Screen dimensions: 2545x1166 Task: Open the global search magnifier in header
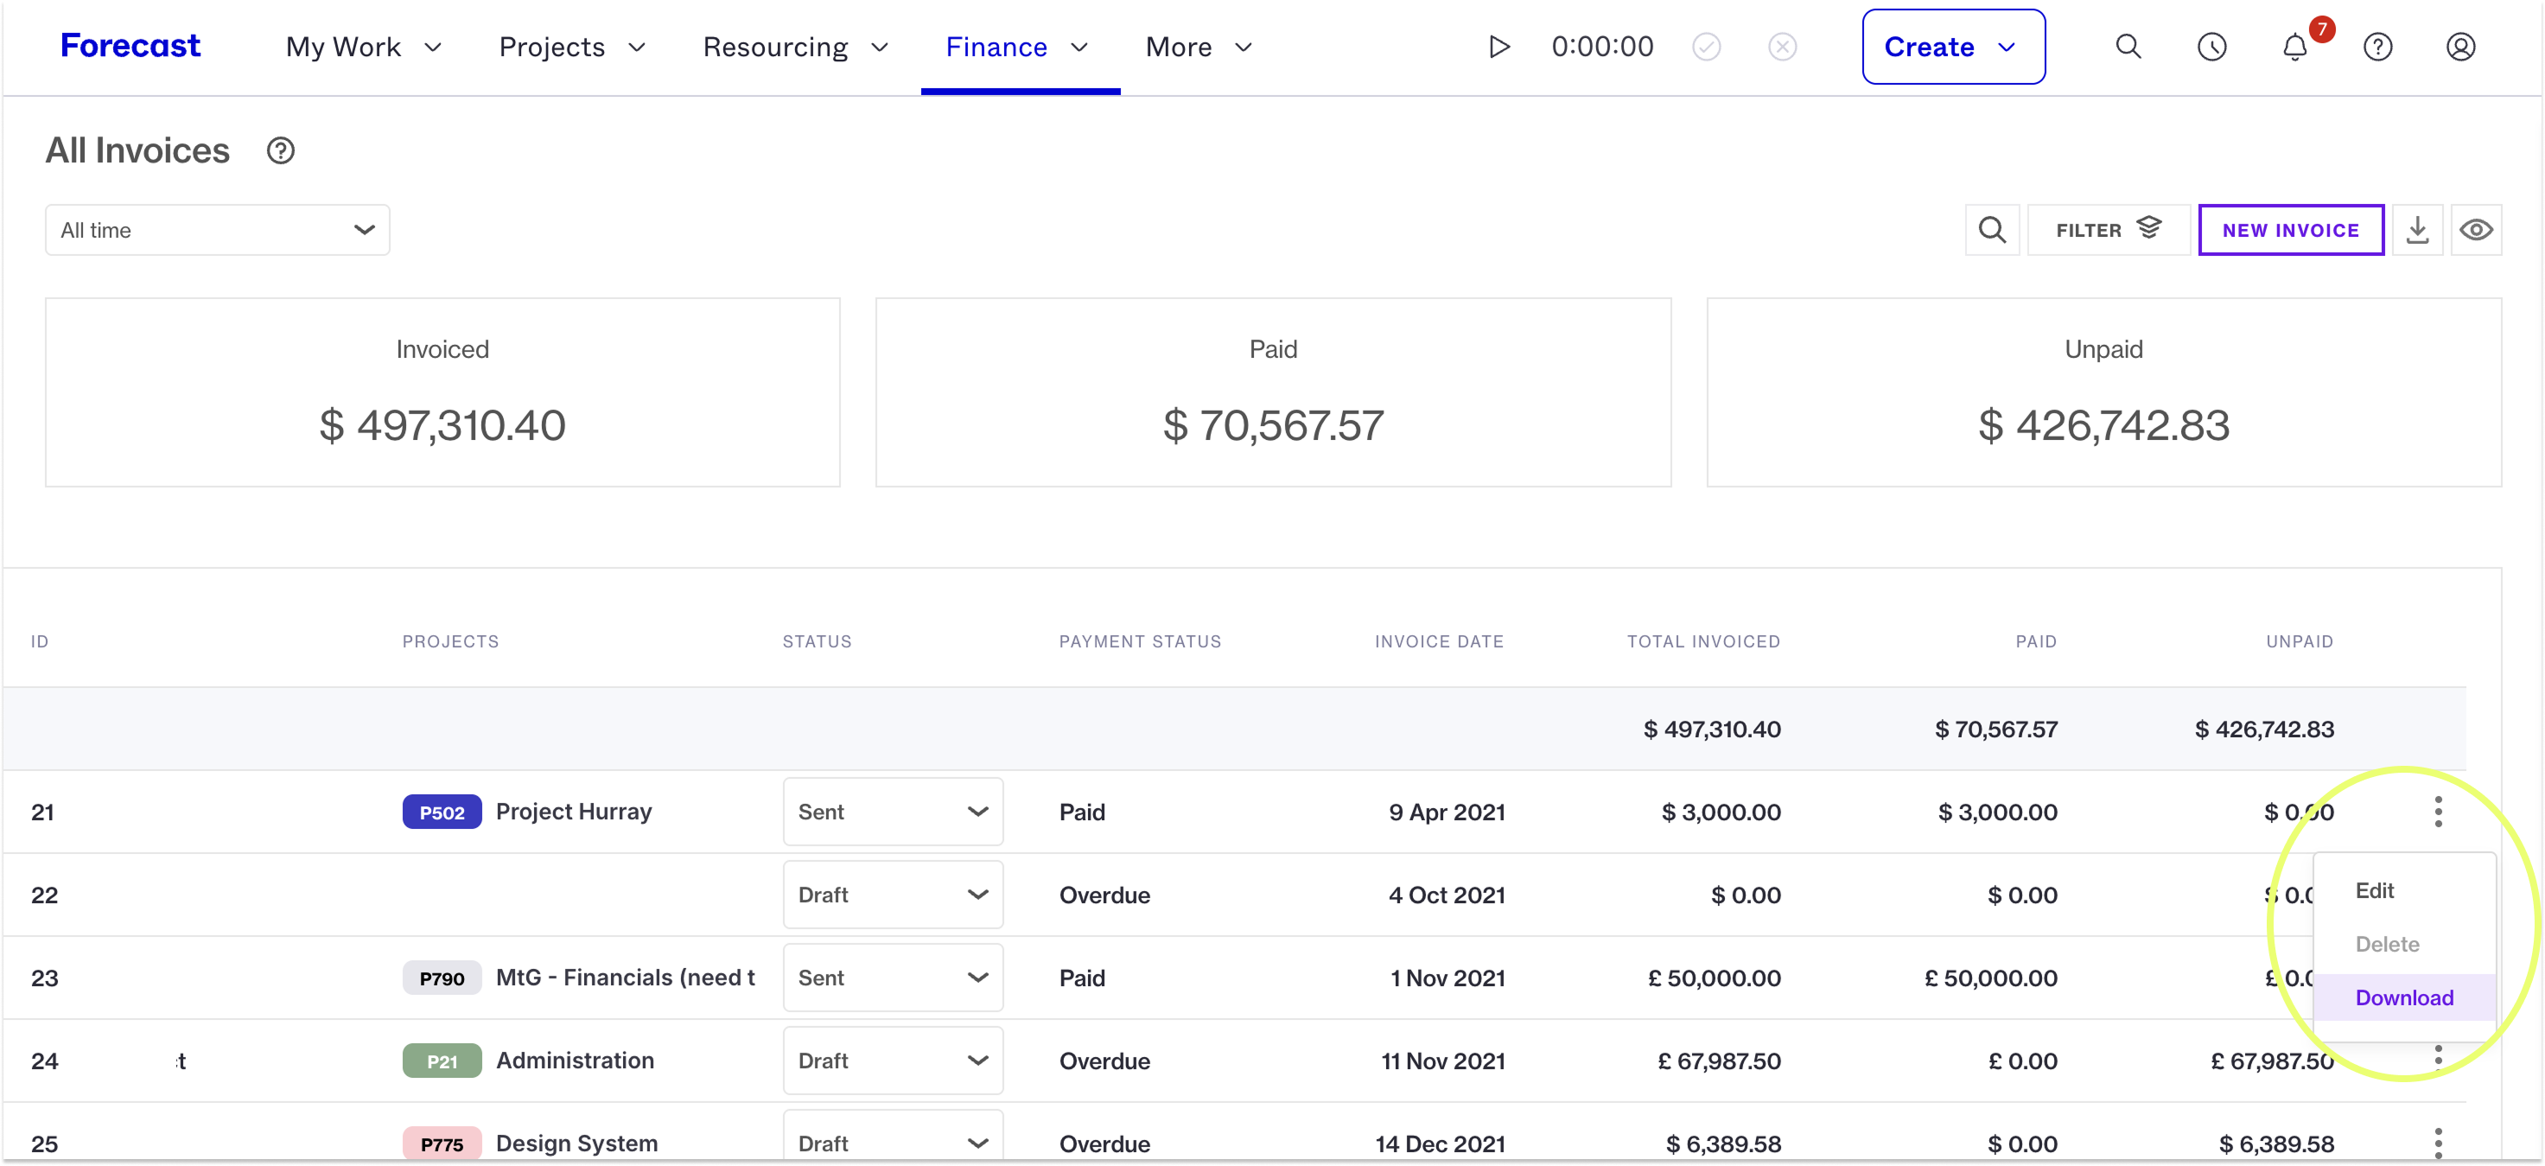pyautogui.click(x=2128, y=47)
